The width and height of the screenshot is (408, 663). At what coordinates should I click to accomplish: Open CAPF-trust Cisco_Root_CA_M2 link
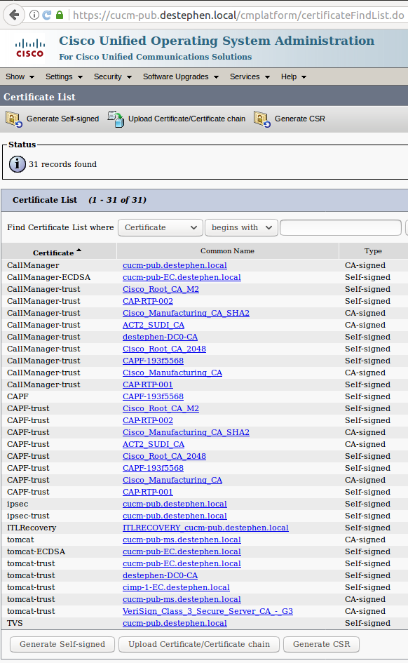pos(161,408)
